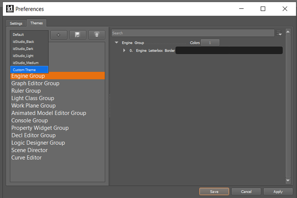
Task: Select Logic Designer Group
Action: click(58, 143)
